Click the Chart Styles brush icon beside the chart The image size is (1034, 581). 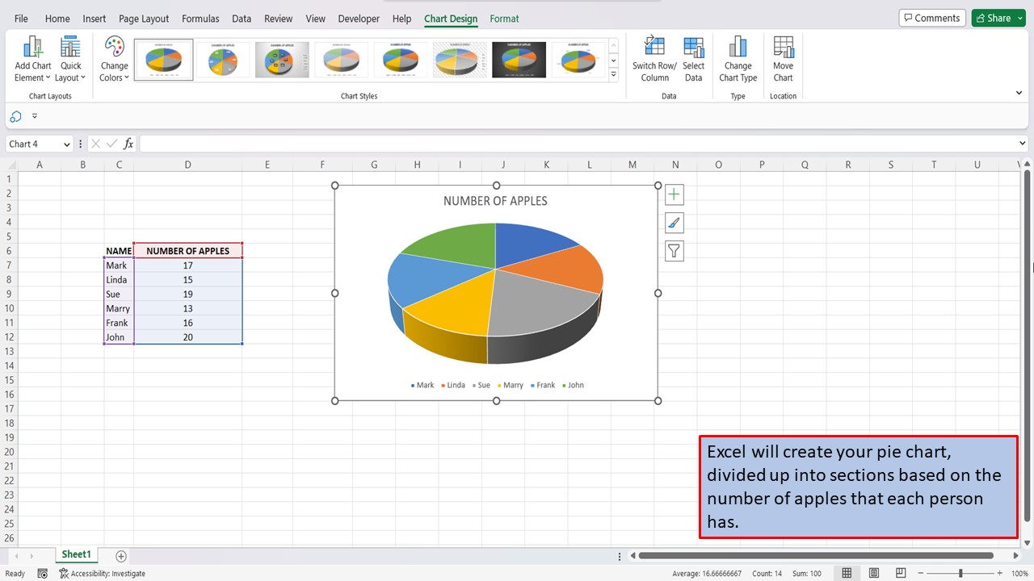674,222
